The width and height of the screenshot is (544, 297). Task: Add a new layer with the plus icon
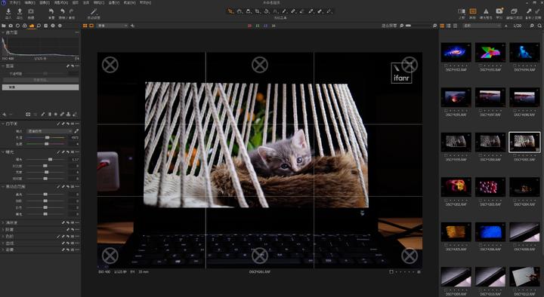pos(5,115)
